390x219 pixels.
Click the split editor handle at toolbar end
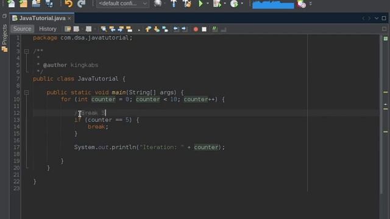click(385, 29)
